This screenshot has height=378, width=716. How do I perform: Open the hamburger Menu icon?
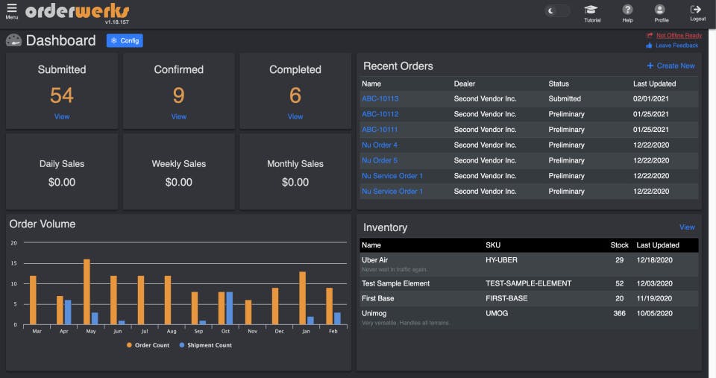click(11, 10)
